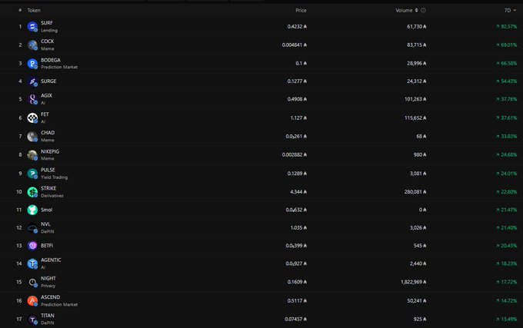
Task: Click the ASCEND volume 50,241
Action: [x=417, y=300]
